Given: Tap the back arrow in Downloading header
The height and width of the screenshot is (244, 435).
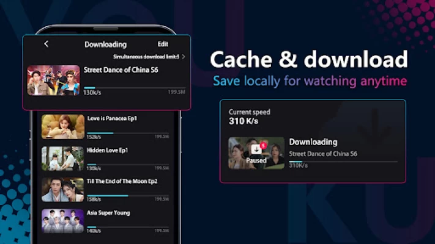Looking at the screenshot, I should coord(46,44).
